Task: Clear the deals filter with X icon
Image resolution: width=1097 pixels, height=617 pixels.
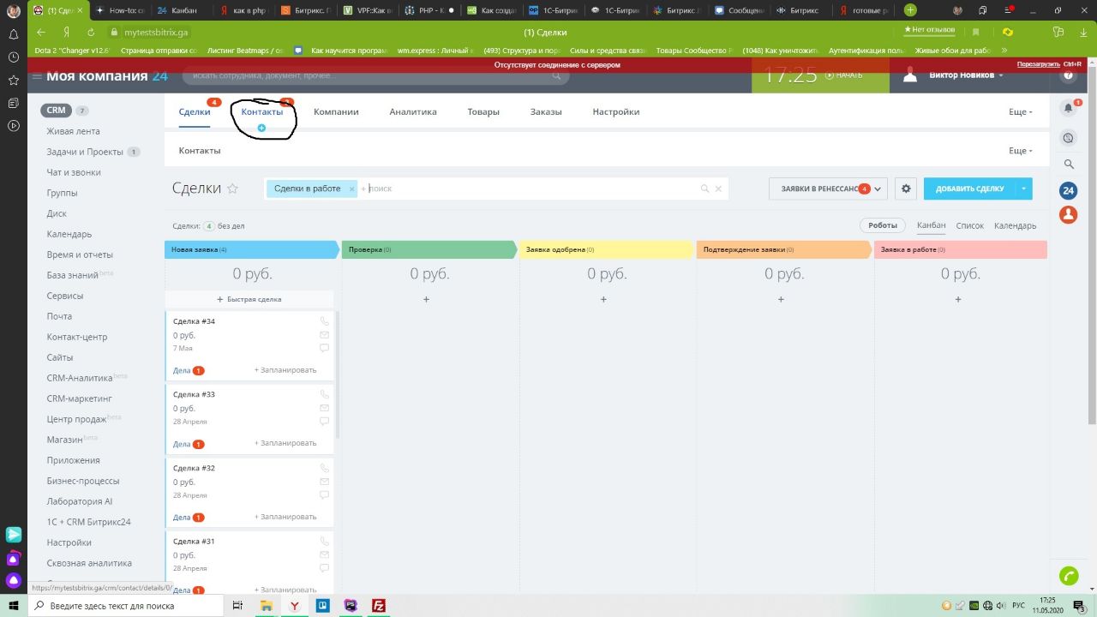Action: (718, 189)
